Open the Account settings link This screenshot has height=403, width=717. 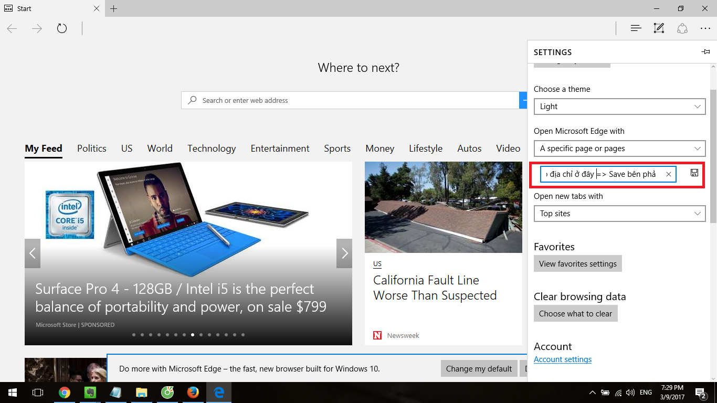click(563, 359)
